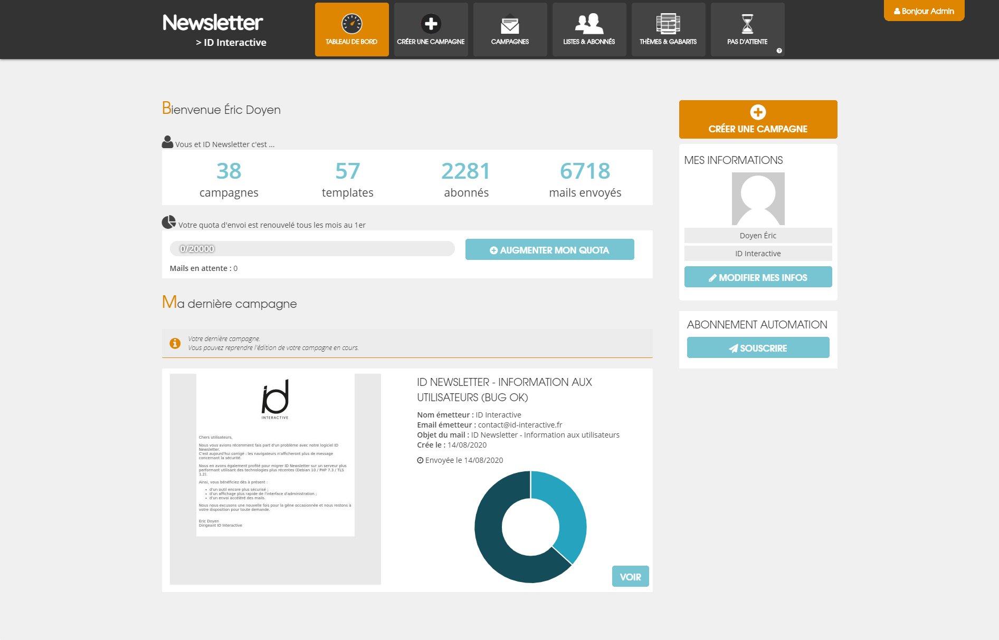
Task: Click the orange Créer une campagne button
Action: 758,120
